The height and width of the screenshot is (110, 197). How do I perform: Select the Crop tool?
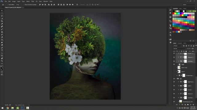coord(2,21)
